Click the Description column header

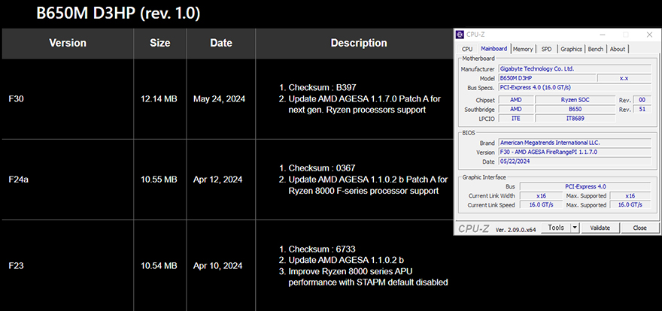tap(359, 43)
